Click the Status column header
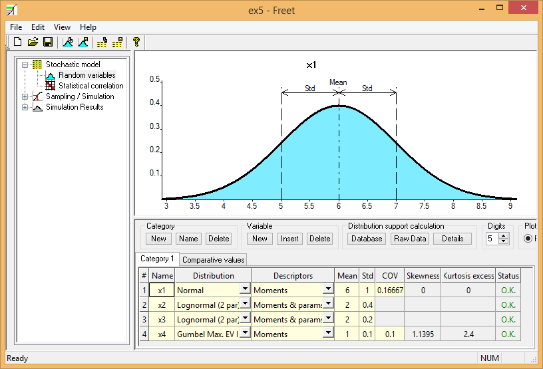This screenshot has height=369, width=543. tap(508, 275)
